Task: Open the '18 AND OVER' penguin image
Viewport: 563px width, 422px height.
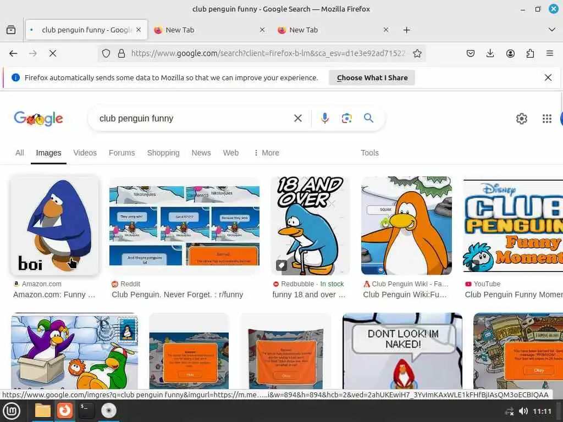Action: click(310, 225)
